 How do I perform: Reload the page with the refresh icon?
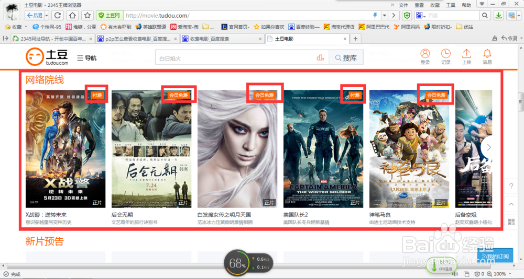coord(58,15)
